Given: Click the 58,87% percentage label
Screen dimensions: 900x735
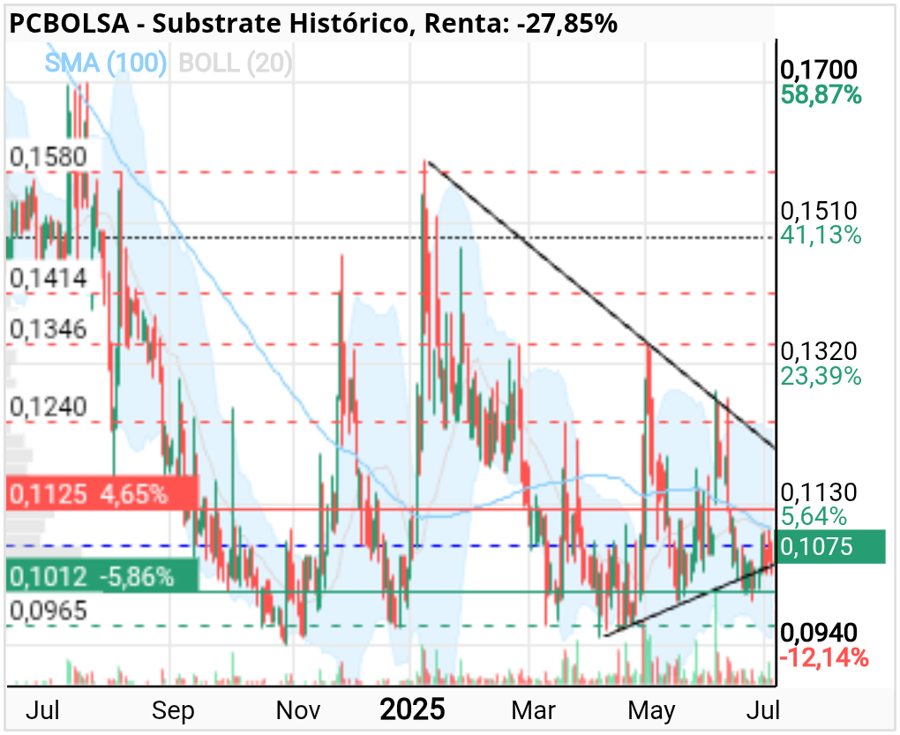Looking at the screenshot, I should 821,94.
